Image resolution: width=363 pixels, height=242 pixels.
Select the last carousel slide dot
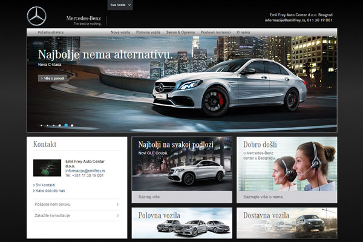tap(72, 125)
